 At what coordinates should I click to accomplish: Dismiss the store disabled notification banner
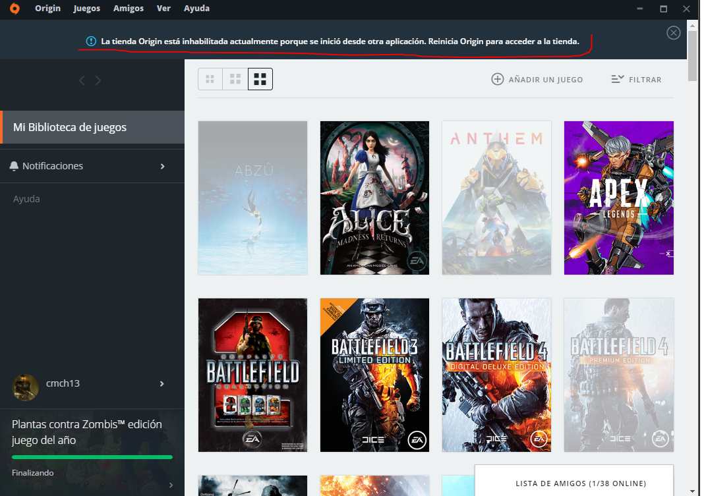pos(673,33)
